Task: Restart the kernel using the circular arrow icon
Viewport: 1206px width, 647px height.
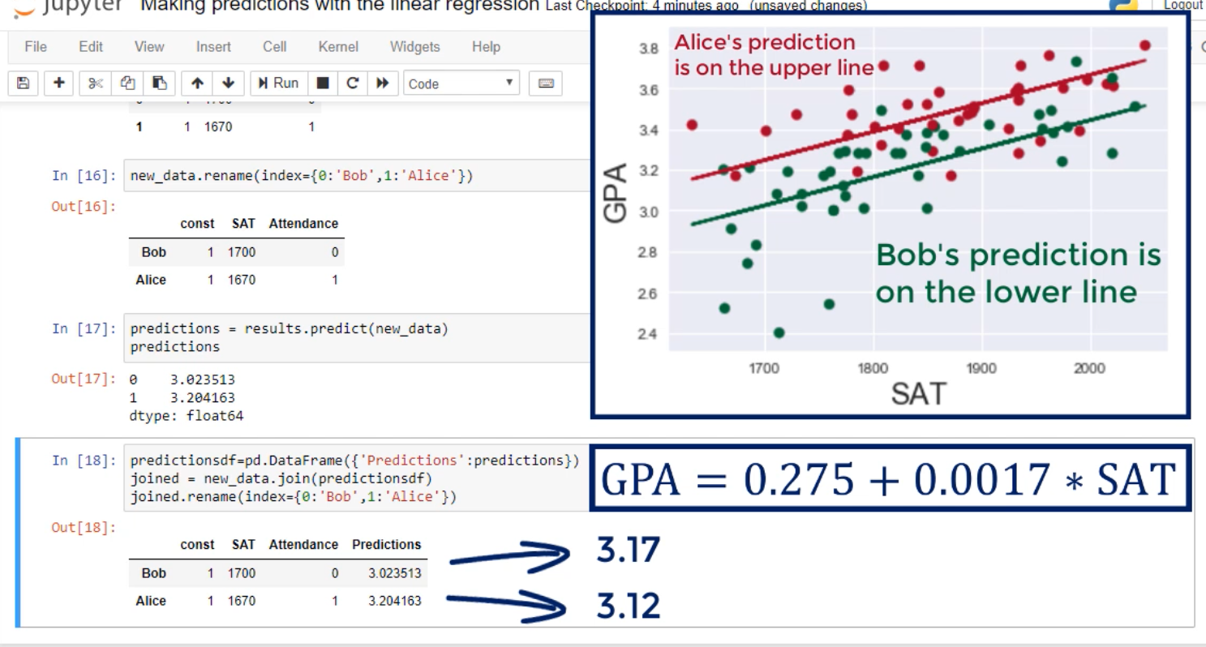Action: 353,83
